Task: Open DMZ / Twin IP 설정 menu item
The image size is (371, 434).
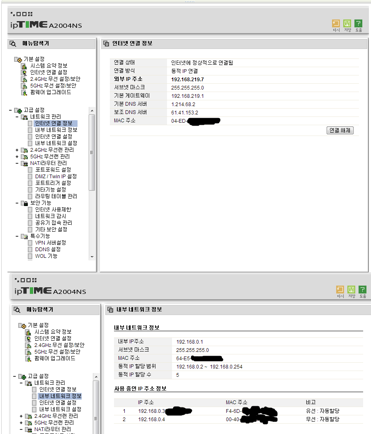Action: 56,176
